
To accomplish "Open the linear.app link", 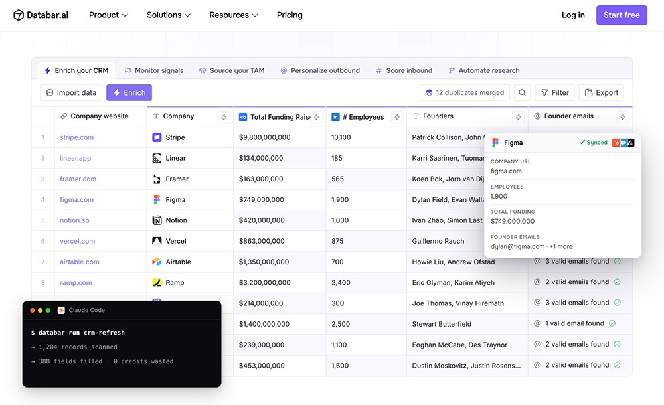I will click(x=76, y=158).
